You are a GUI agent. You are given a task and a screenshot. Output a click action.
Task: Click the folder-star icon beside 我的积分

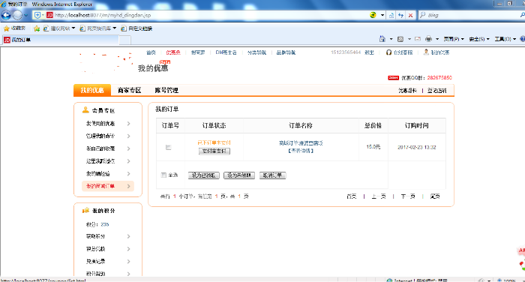pyautogui.click(x=85, y=210)
